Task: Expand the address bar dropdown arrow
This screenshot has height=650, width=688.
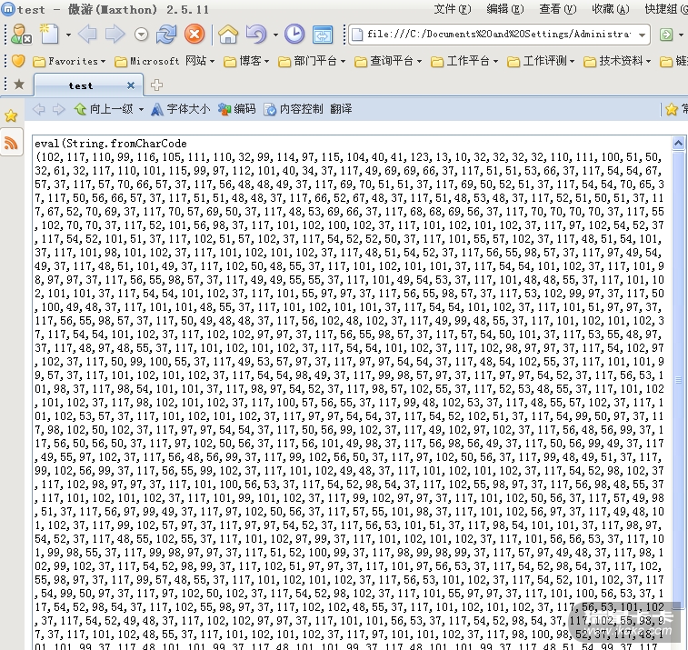Action: click(643, 35)
